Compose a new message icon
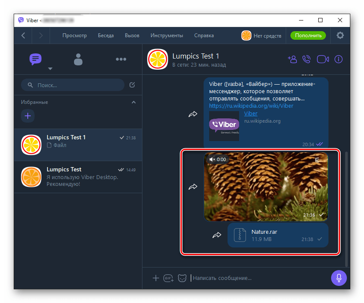 132,85
